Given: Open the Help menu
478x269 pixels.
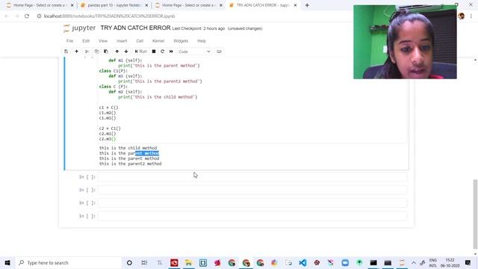Looking at the screenshot, I should coord(202,41).
